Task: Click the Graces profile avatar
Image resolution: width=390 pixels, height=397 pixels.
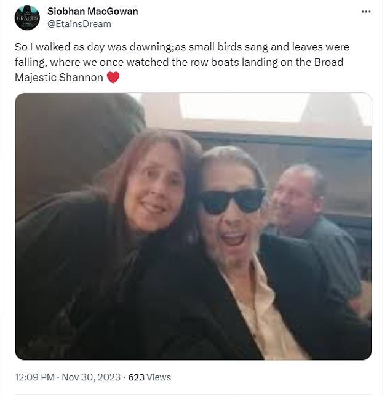Action: [x=27, y=18]
